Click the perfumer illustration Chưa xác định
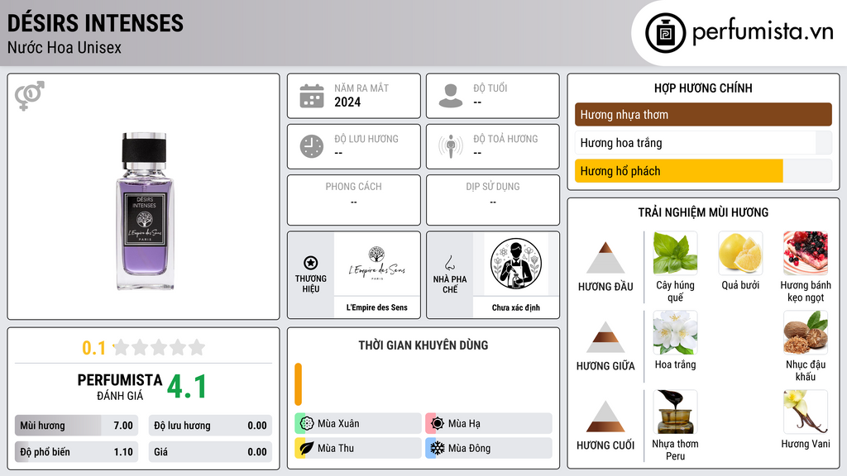847x476 pixels. pyautogui.click(x=516, y=264)
